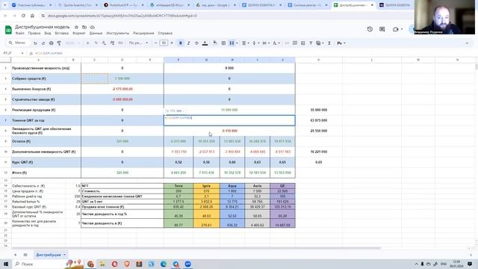
Task: Click the Undo arrow in toolbar
Action: (35, 43)
